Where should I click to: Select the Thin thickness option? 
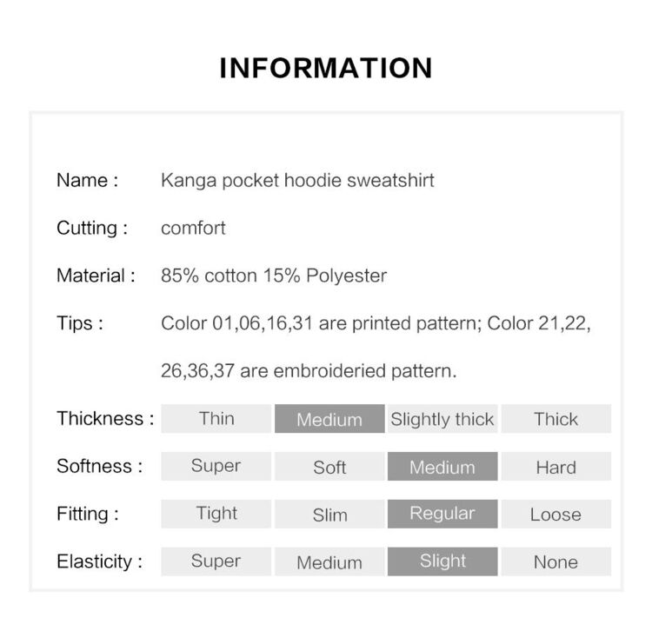pyautogui.click(x=216, y=418)
